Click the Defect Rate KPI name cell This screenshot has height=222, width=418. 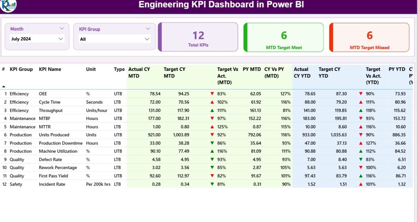[50, 159]
